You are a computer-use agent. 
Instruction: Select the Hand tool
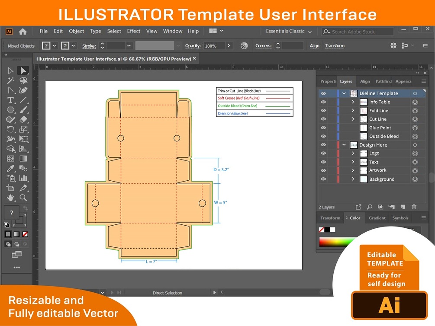[x=10, y=198]
